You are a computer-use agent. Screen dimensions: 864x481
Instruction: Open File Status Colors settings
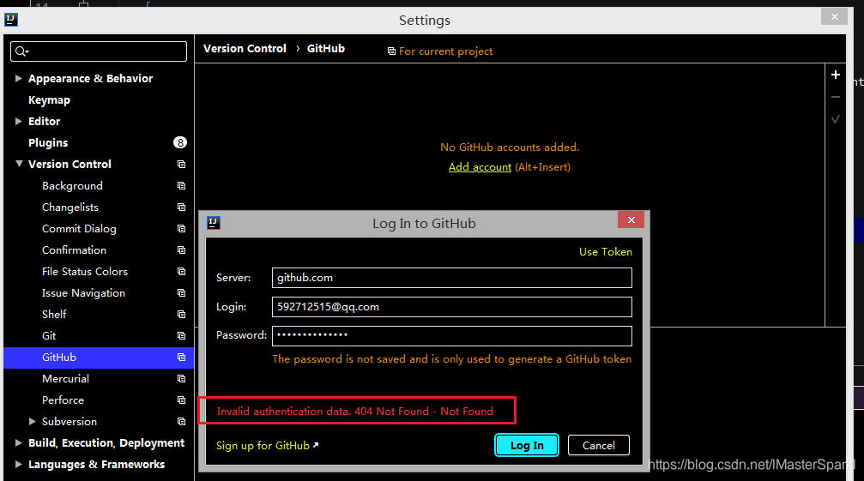point(84,272)
